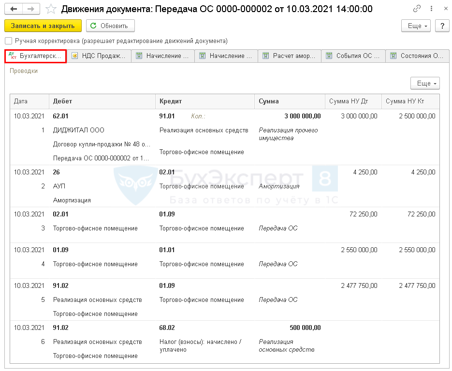Expand the top Еще dropdown menu
The image size is (452, 371).
[x=418, y=26]
